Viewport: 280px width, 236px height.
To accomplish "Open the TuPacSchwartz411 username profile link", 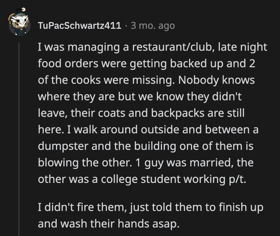I will [x=79, y=26].
